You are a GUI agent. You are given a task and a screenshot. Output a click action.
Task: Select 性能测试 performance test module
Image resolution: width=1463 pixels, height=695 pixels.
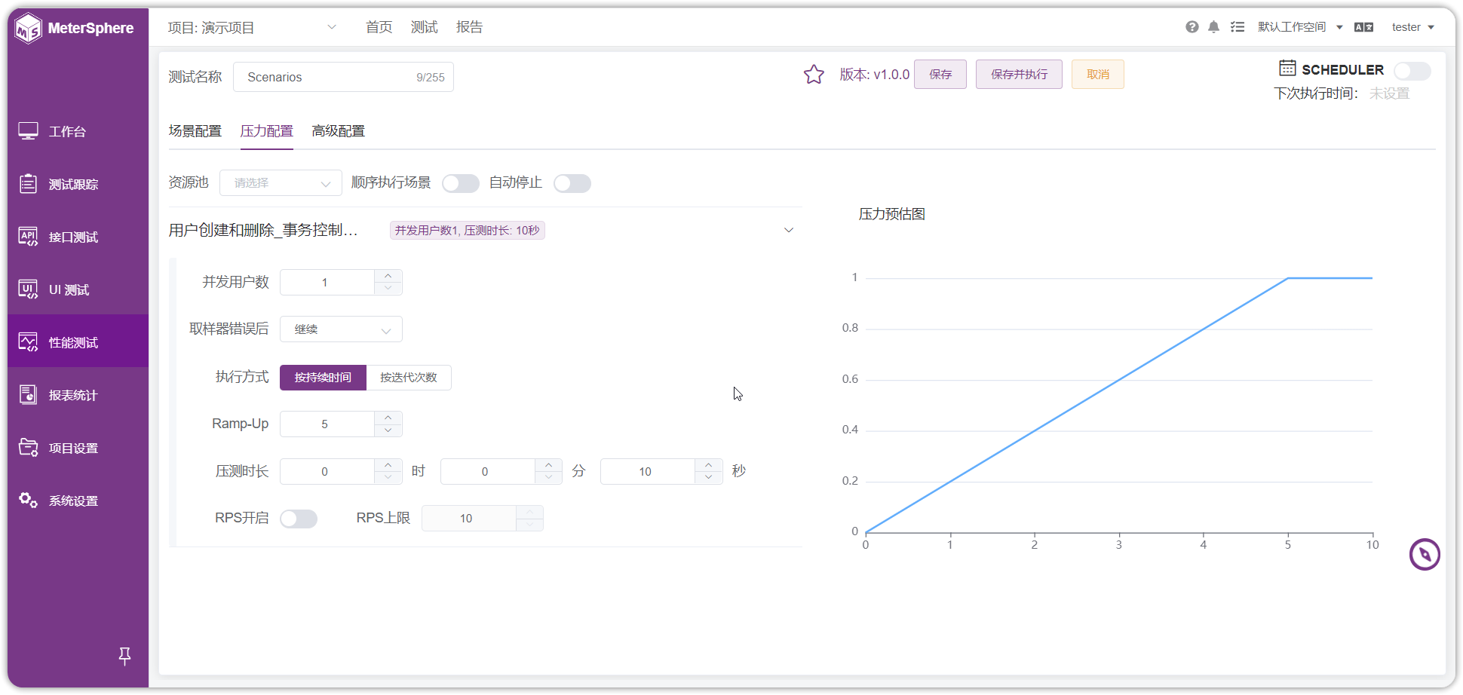coord(78,342)
